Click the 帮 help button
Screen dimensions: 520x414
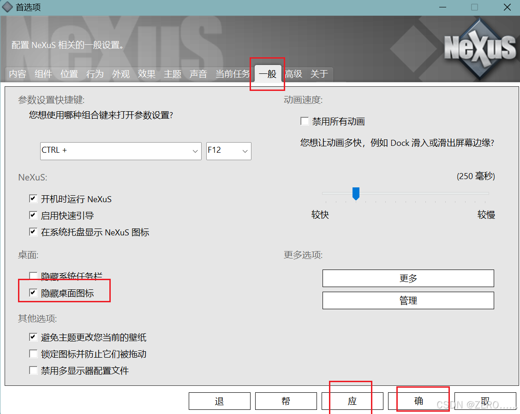click(x=286, y=401)
